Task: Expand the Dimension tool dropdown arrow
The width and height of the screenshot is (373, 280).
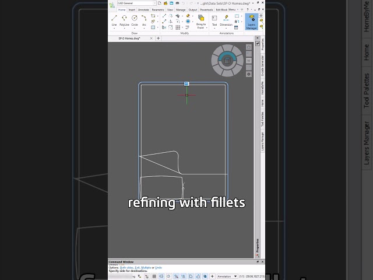Action: pos(226,29)
